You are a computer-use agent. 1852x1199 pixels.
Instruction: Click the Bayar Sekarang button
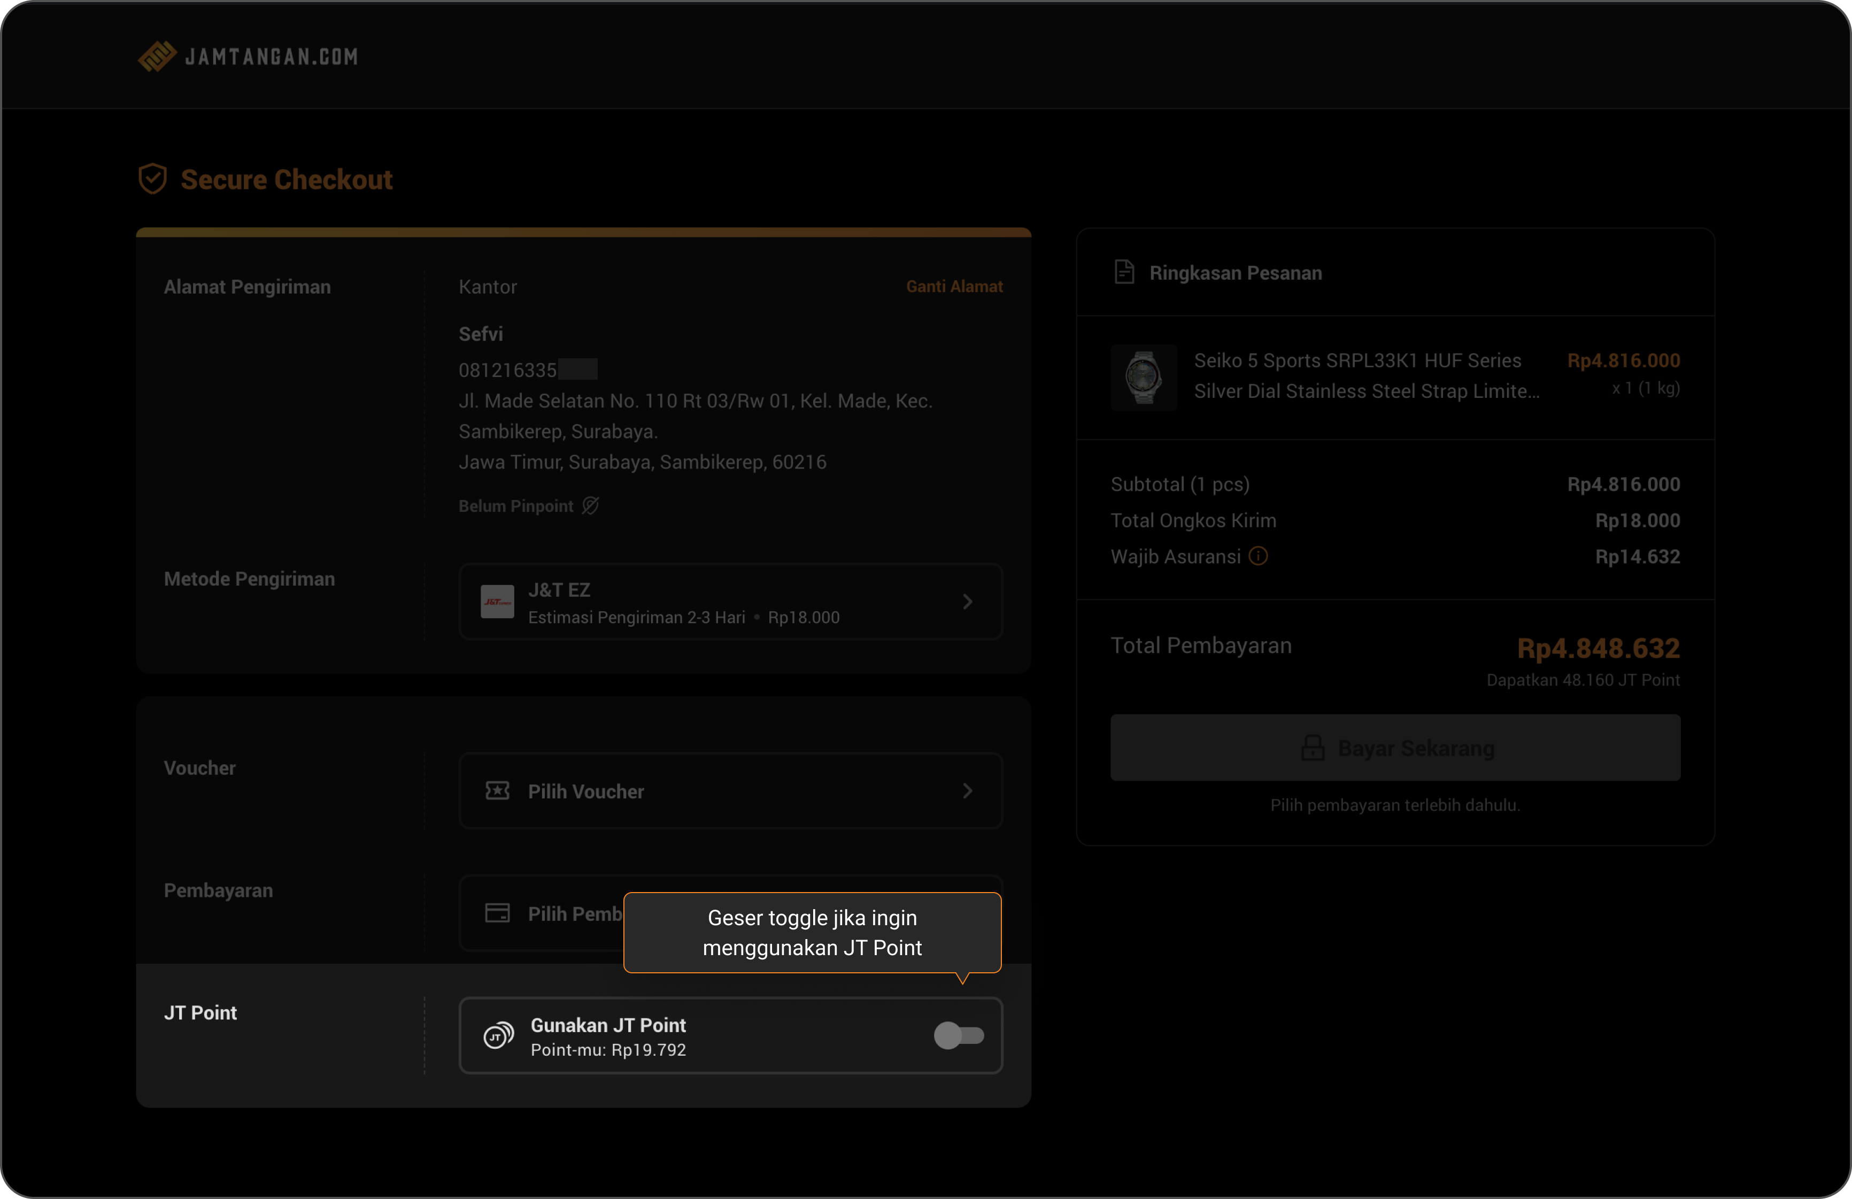pyautogui.click(x=1395, y=748)
